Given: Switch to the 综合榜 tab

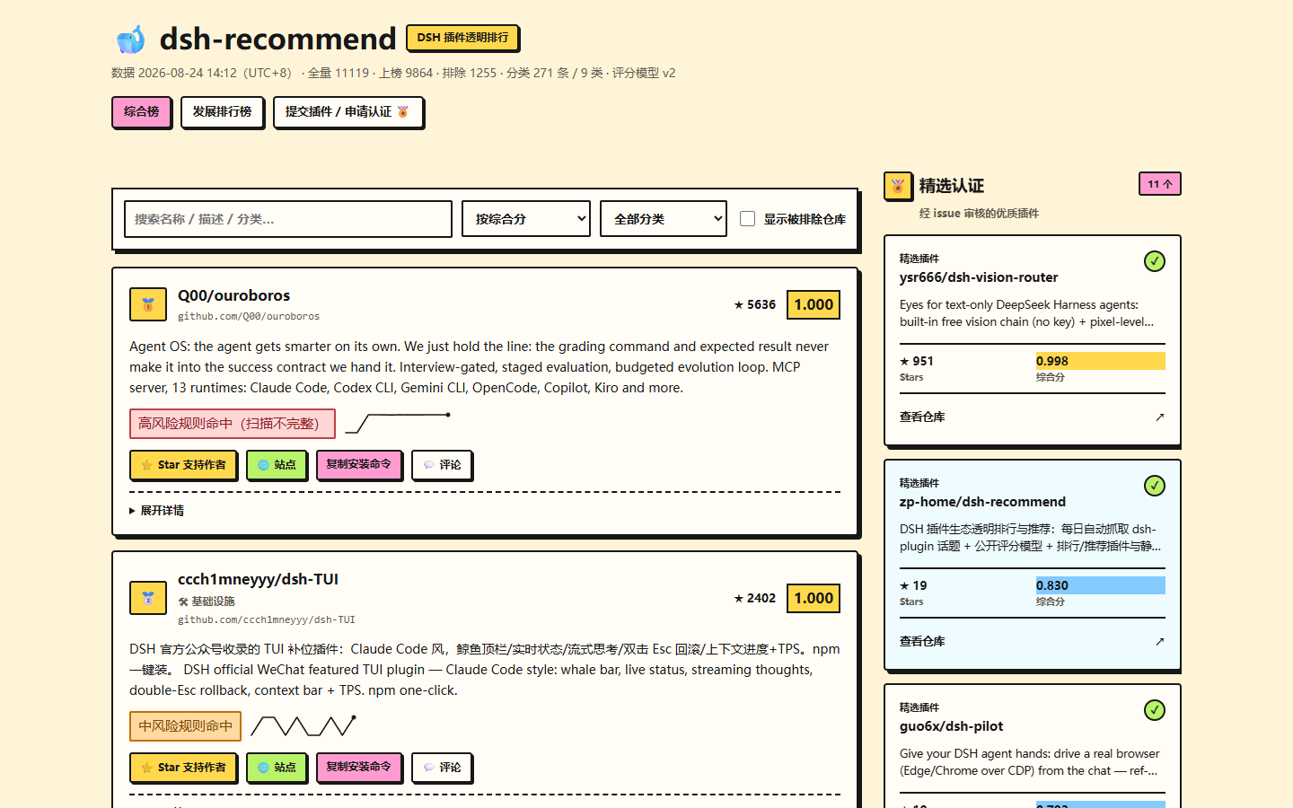Looking at the screenshot, I should point(142,112).
